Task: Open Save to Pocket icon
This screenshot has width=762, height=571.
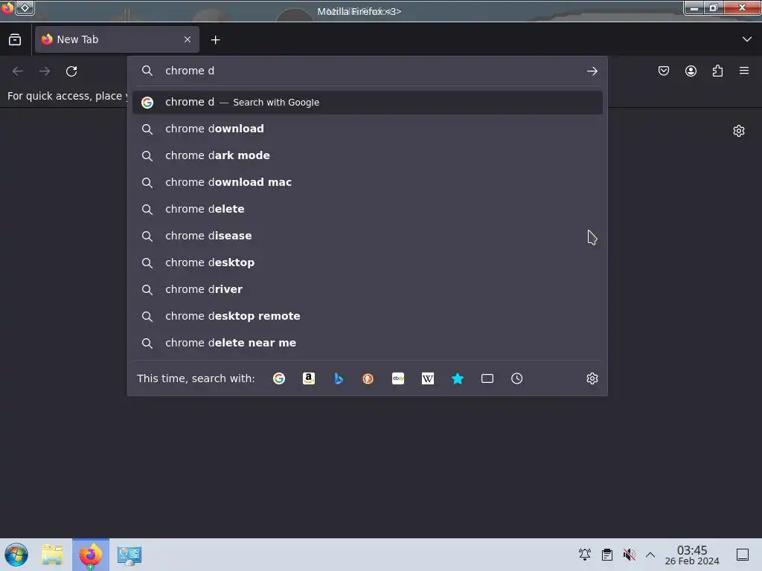Action: click(x=663, y=71)
